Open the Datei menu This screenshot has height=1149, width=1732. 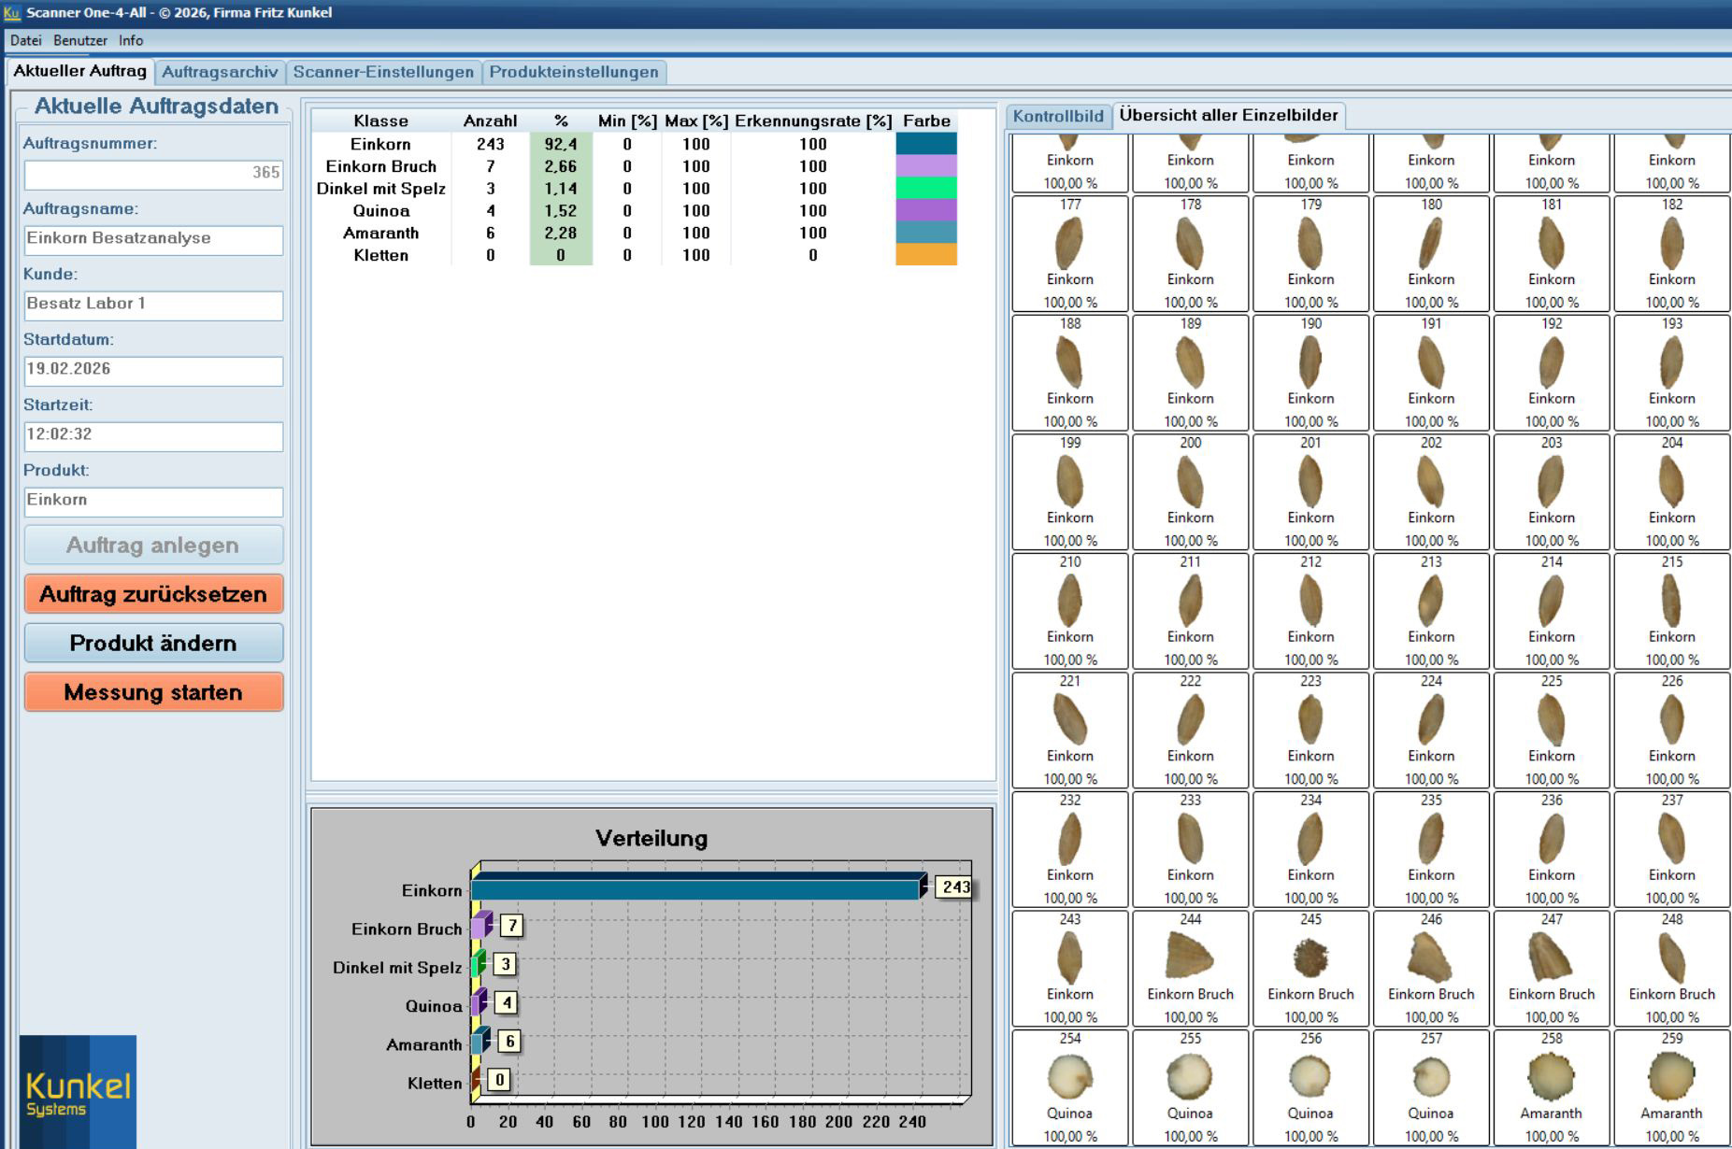(25, 40)
